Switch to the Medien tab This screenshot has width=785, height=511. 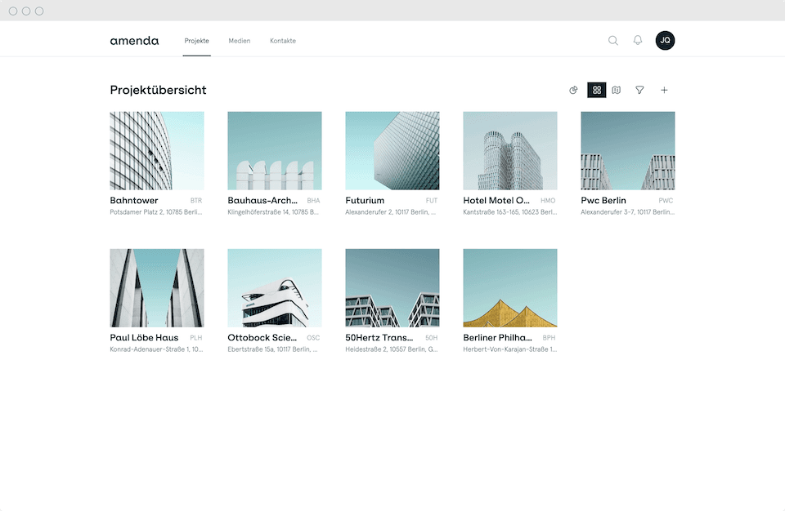point(240,41)
